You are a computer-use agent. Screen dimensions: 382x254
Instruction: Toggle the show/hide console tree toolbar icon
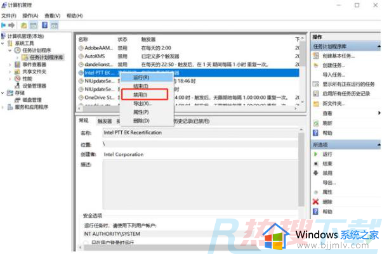[x=33, y=25]
